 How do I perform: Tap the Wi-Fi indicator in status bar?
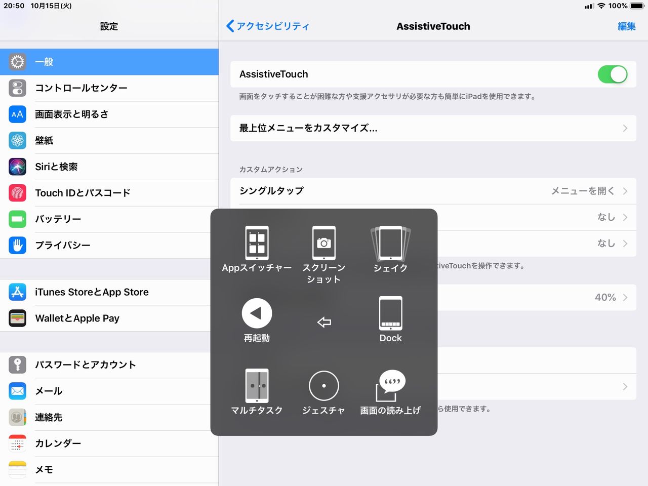(x=601, y=6)
